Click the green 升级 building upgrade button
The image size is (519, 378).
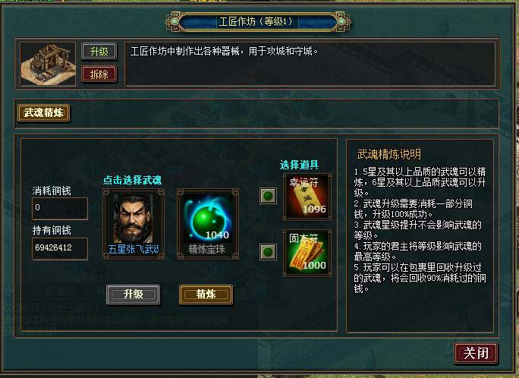(99, 52)
